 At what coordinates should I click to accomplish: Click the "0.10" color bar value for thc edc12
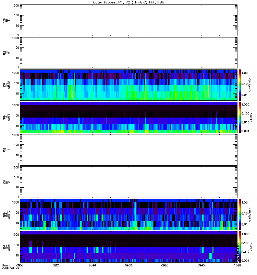pyautogui.click(x=245, y=213)
